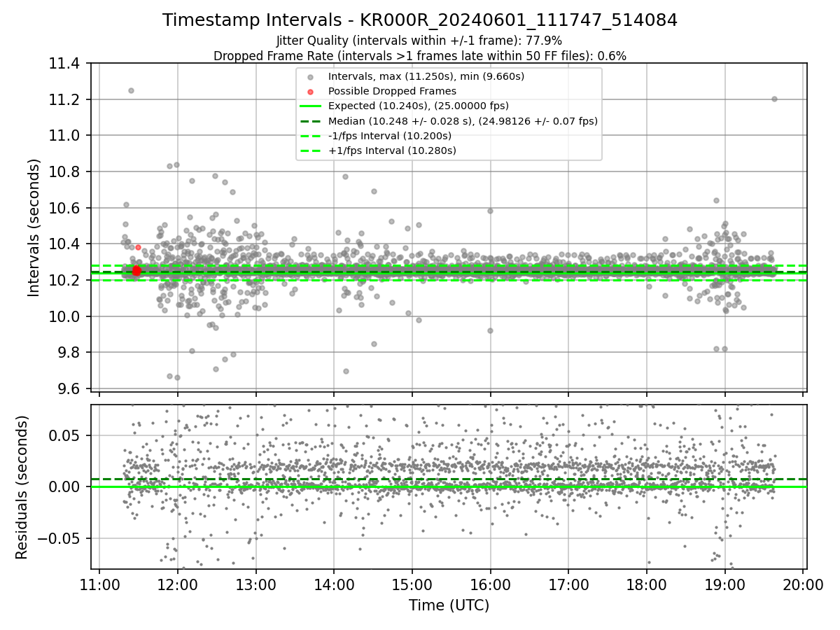This screenshot has width=840, height=630.
Task: Click the 19:00 x-axis tick label
Action: point(724,584)
